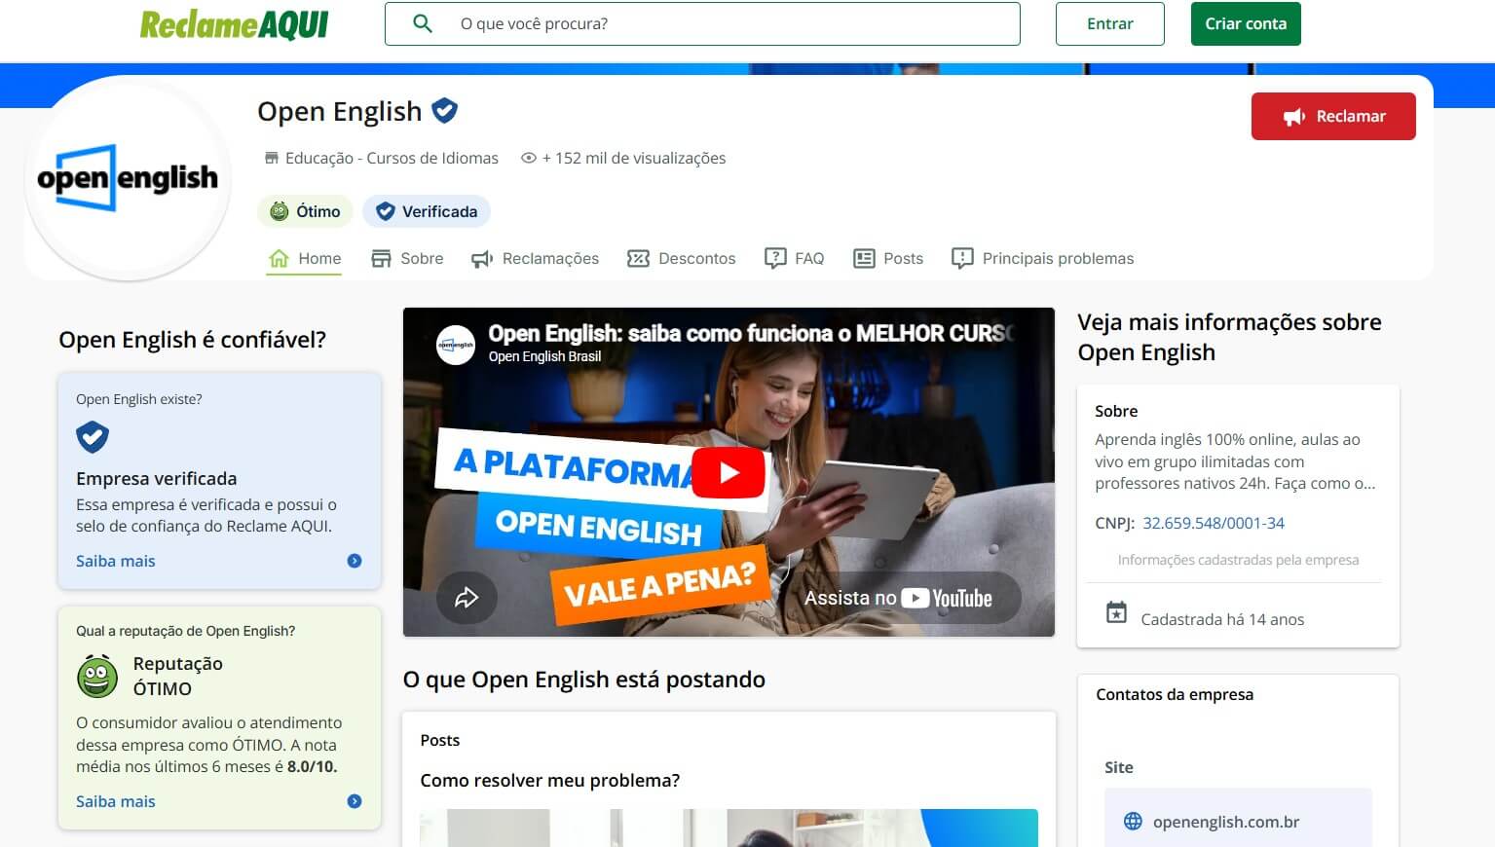The height and width of the screenshot is (847, 1495).
Task: Click the Cadastrada há 14 anos text
Action: [1222, 619]
